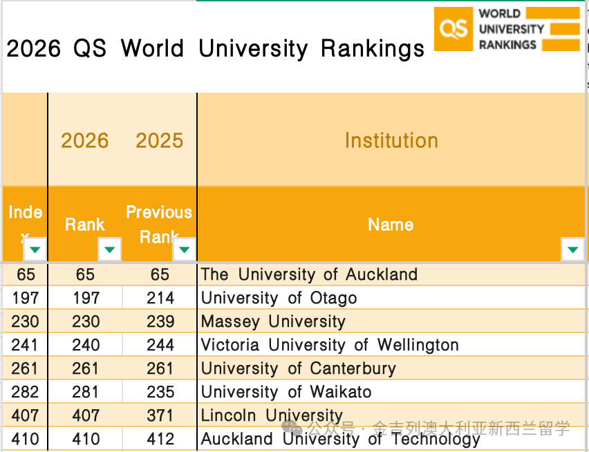
Task: Select the 'Institution' header cell
Action: (x=391, y=140)
